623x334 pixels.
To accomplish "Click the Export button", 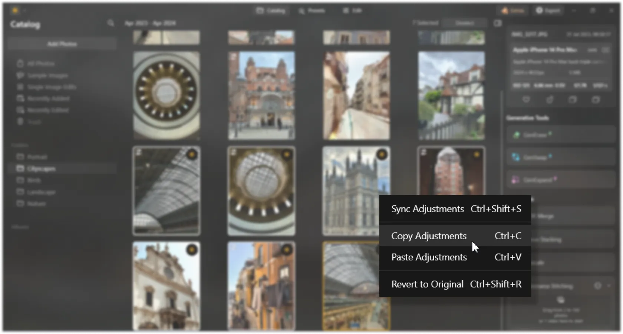I will click(548, 11).
